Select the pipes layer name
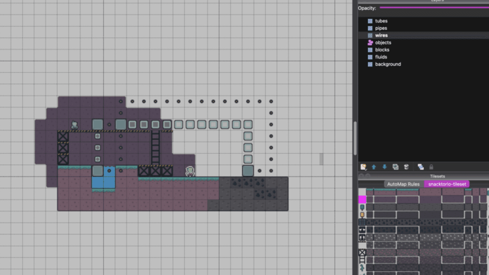Viewport: 489px width, 275px height. pyautogui.click(x=381, y=28)
